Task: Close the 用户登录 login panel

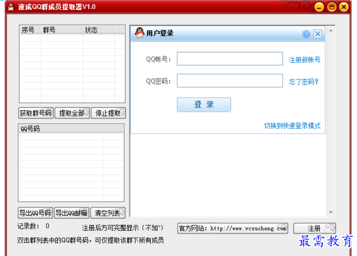Action: pyautogui.click(x=318, y=34)
